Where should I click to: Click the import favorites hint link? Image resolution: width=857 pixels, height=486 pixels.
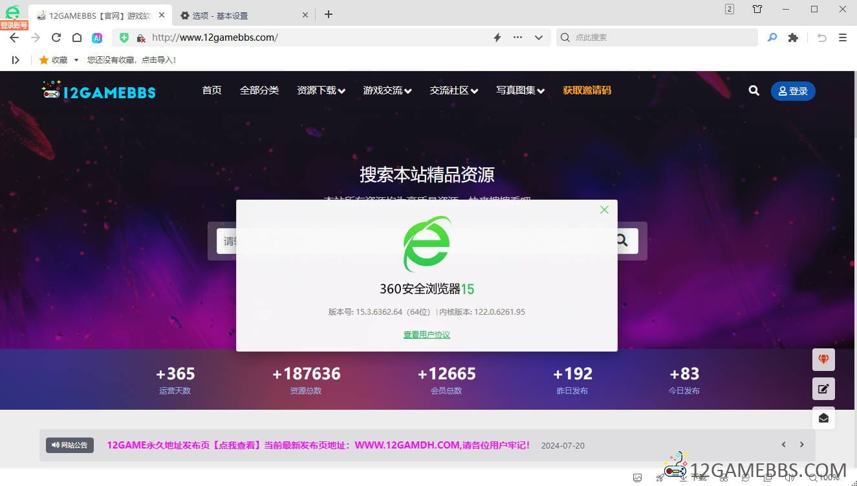pos(131,59)
